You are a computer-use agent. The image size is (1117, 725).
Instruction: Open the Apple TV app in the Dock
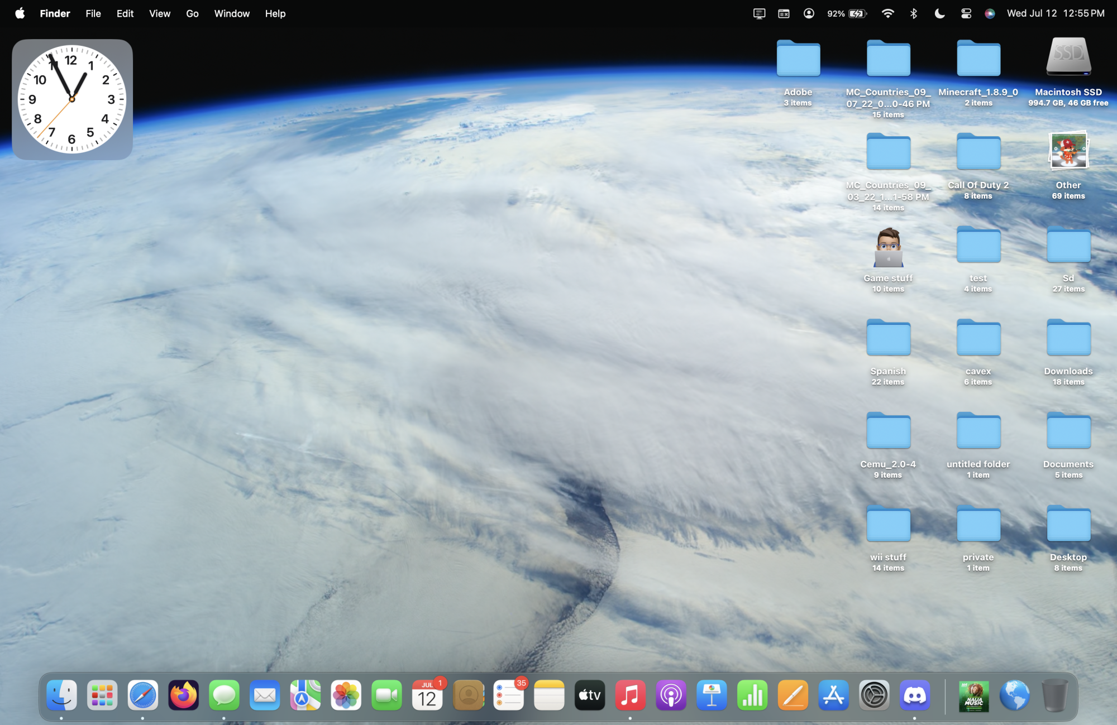[590, 695]
